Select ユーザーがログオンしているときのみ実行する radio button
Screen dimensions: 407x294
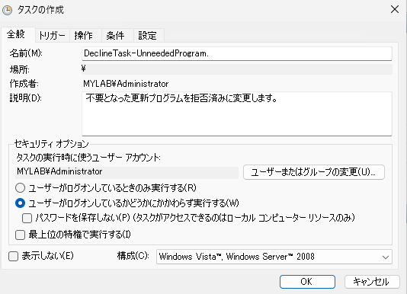(21, 187)
